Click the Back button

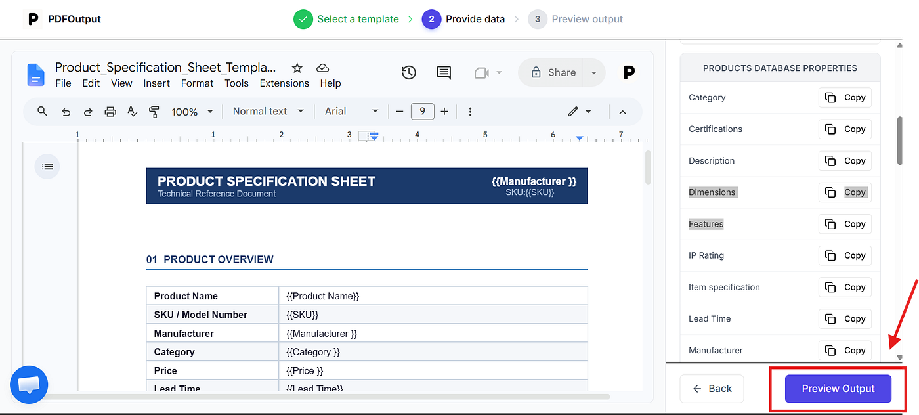coord(712,389)
